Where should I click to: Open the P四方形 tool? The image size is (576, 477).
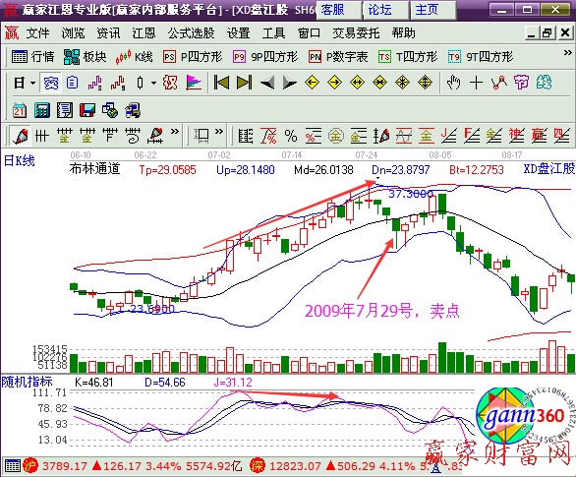tap(193, 57)
